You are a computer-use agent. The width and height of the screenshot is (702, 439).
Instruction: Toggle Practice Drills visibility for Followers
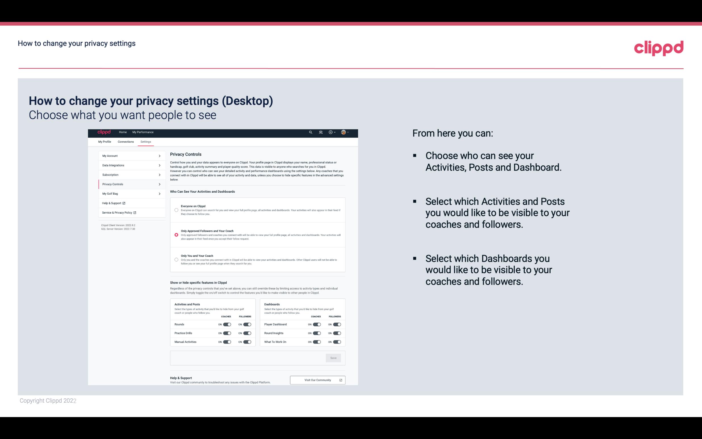[x=247, y=333]
